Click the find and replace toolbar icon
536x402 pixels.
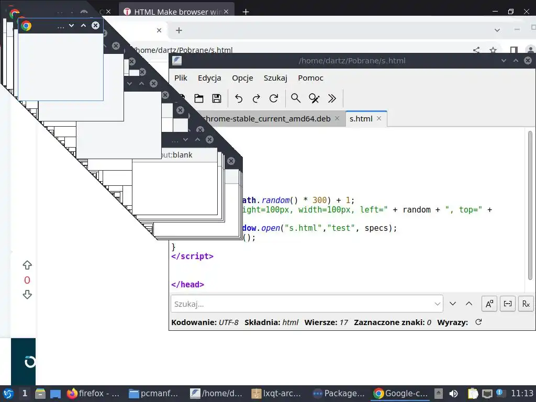(x=314, y=98)
